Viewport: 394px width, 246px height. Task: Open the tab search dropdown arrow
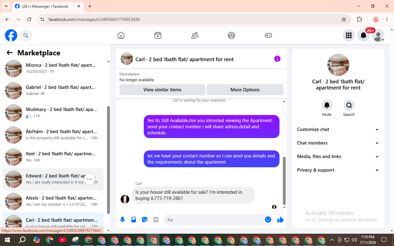coord(6,6)
